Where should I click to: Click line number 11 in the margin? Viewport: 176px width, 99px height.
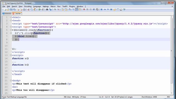(x=6, y=49)
